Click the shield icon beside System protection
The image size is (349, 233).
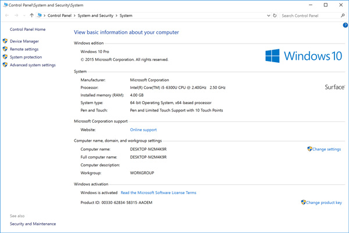5,57
